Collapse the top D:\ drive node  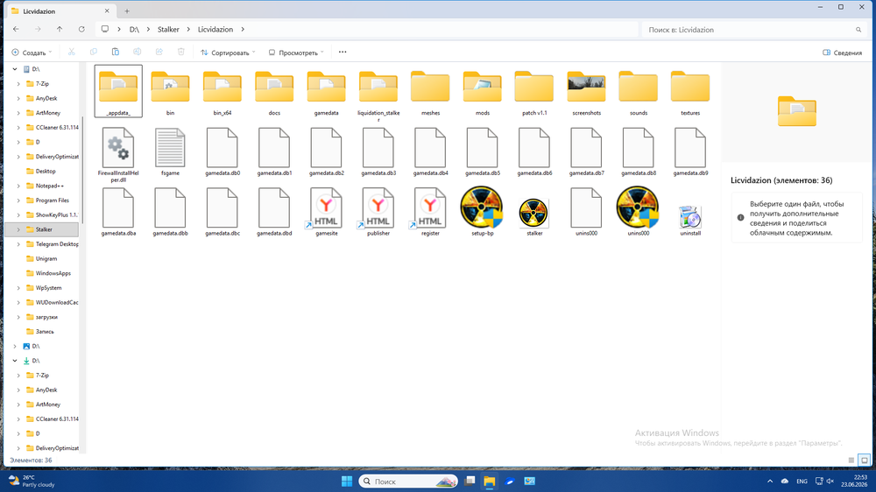pyautogui.click(x=15, y=69)
